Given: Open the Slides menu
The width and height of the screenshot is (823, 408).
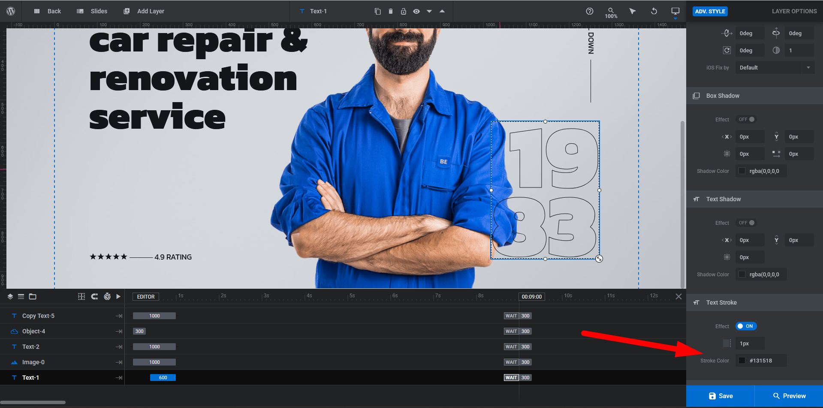Looking at the screenshot, I should [92, 11].
